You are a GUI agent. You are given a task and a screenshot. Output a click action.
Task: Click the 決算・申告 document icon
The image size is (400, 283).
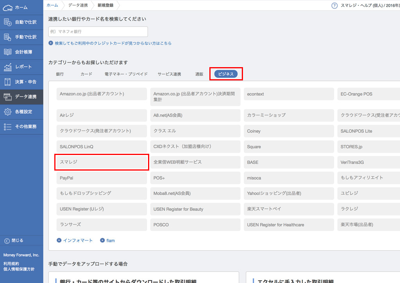[8, 82]
